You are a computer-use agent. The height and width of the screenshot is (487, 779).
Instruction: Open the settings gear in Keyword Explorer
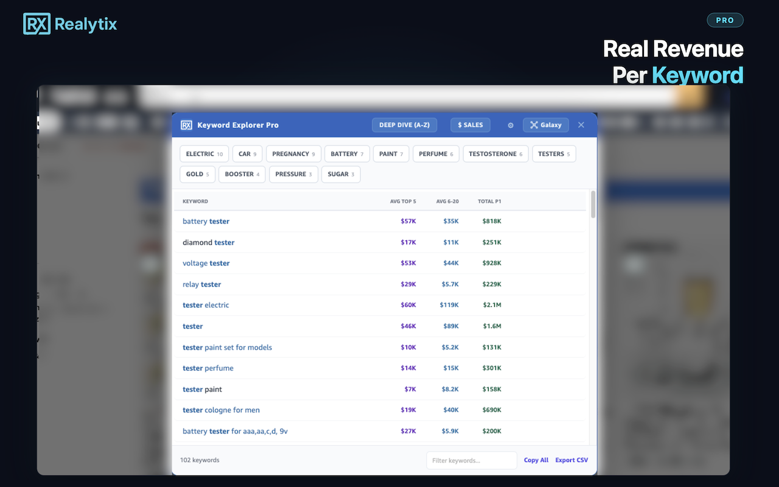coord(511,125)
